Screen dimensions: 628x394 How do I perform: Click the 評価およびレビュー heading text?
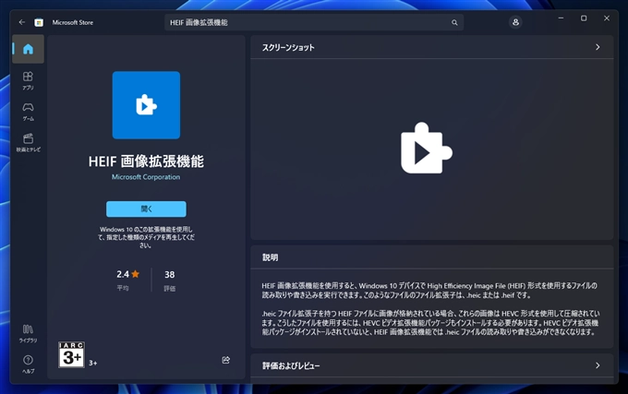tap(291, 365)
